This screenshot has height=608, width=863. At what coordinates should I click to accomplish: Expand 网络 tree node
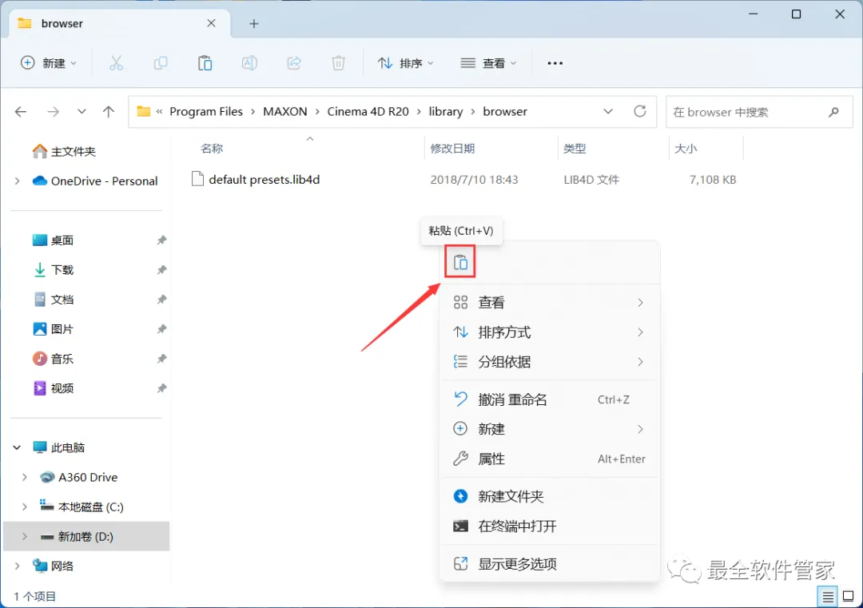coord(17,566)
